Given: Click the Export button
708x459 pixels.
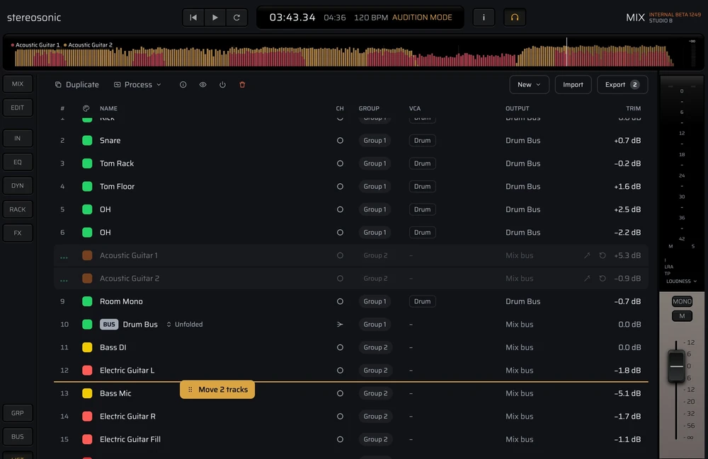Looking at the screenshot, I should (622, 85).
